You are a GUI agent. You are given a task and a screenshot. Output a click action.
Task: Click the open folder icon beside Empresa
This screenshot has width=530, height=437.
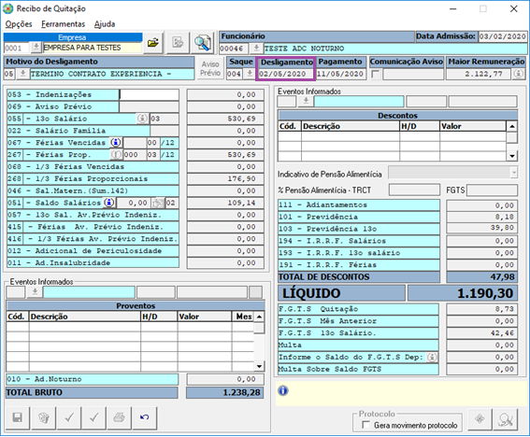coord(153,43)
